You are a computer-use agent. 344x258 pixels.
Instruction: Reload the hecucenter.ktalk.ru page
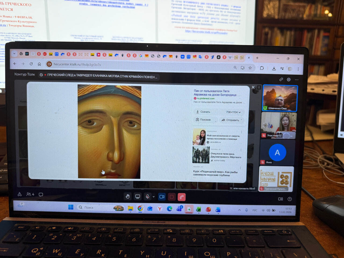[x=31, y=64]
